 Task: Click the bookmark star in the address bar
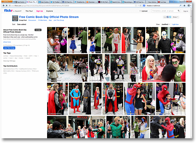click(136, 6)
